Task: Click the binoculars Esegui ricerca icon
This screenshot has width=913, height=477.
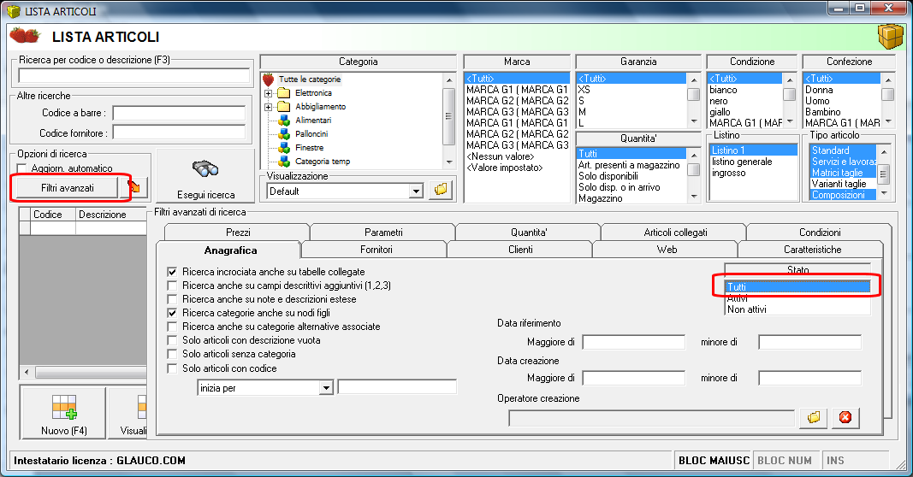Action: [x=205, y=168]
